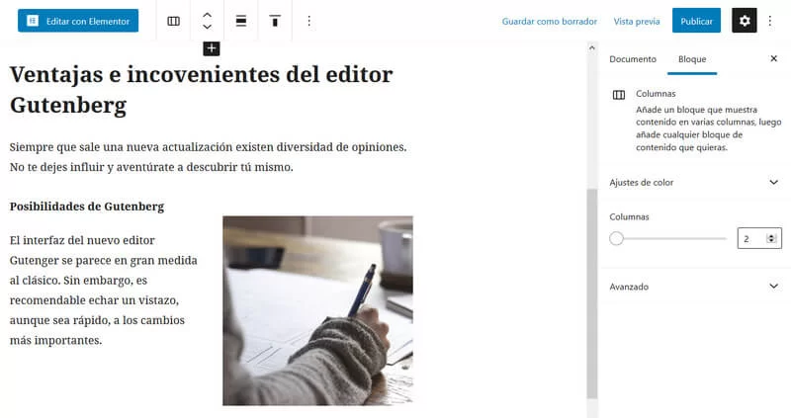Image resolution: width=791 pixels, height=418 pixels.
Task: Click the Columnas block icon in sidebar
Action: pyautogui.click(x=619, y=95)
